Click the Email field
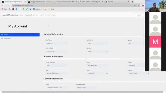Screen dimensions: 166x93 pyautogui.click(x=56, y=88)
